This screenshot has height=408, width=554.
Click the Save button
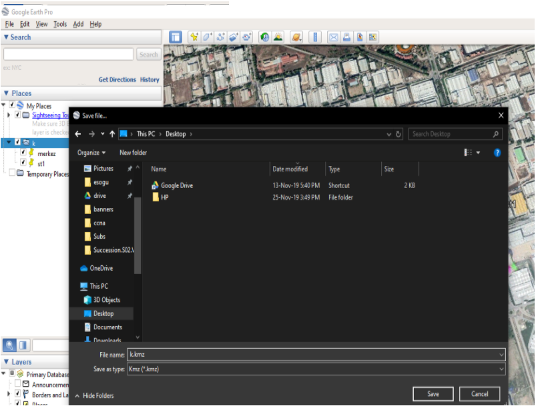(433, 394)
